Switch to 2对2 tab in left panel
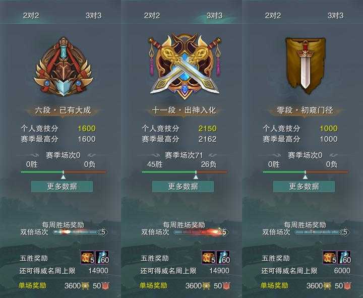Screen dimensions: 363x298 [31, 16]
